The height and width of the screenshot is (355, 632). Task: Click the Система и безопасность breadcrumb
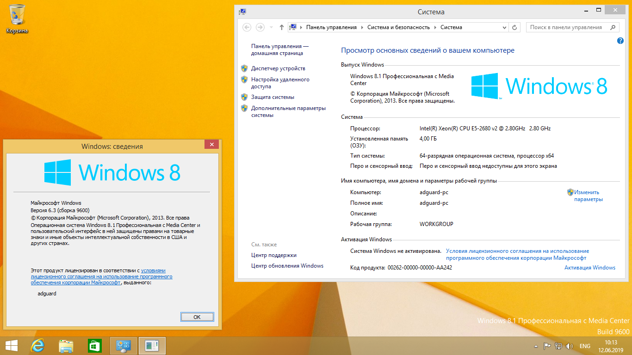click(x=398, y=27)
